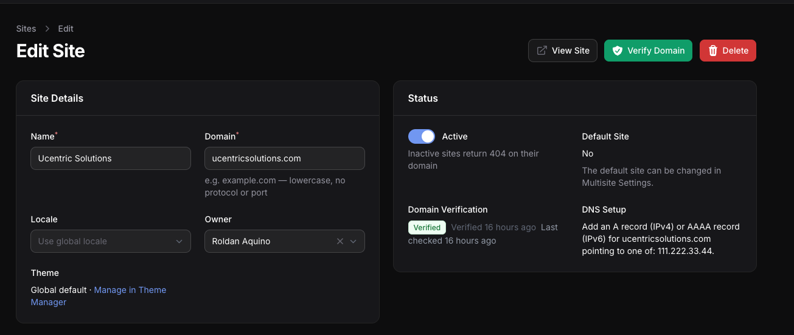
Task: Open the 'Use global locale' select box
Action: click(x=103, y=241)
